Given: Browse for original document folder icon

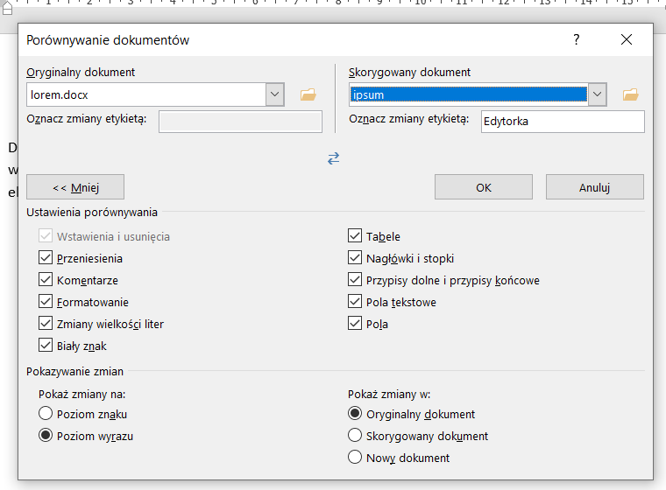Looking at the screenshot, I should (308, 94).
